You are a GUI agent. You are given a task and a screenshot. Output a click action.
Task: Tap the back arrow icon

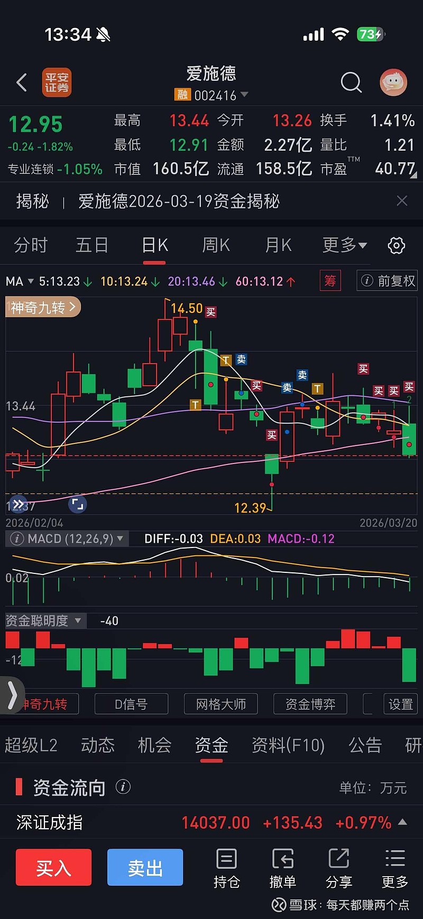click(22, 82)
